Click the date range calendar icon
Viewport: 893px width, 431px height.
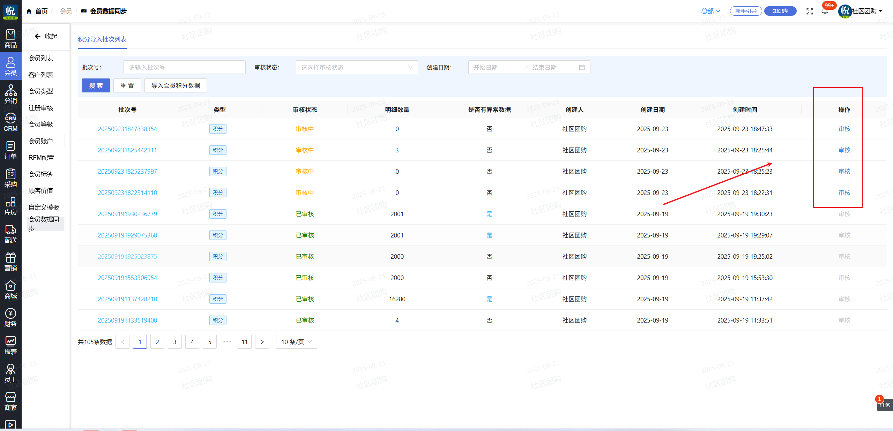(x=582, y=67)
